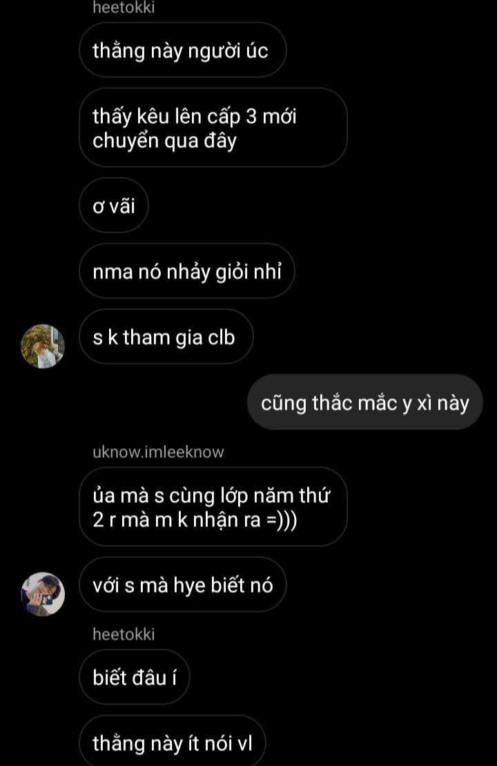Click '=)))' emoticon in uknow message

click(282, 519)
